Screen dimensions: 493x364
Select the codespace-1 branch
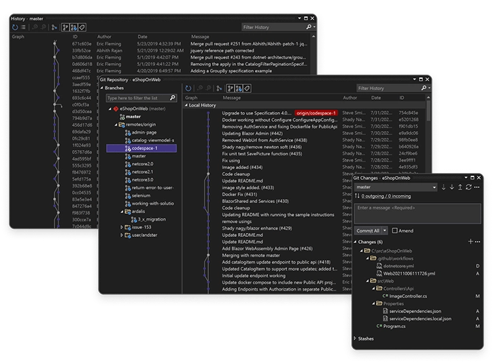[x=141, y=148]
